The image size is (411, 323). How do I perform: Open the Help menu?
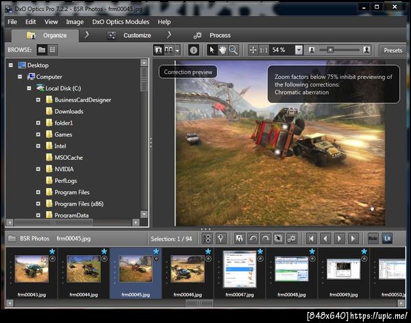164,22
